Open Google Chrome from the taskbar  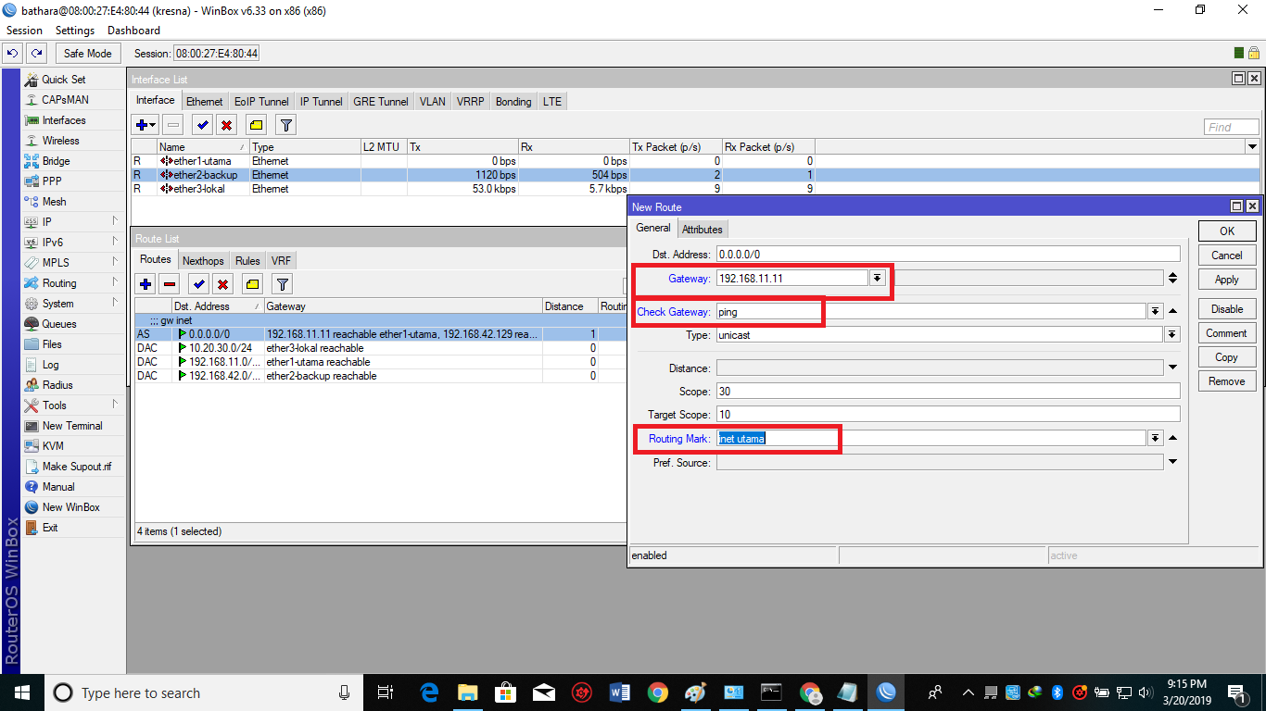point(657,692)
